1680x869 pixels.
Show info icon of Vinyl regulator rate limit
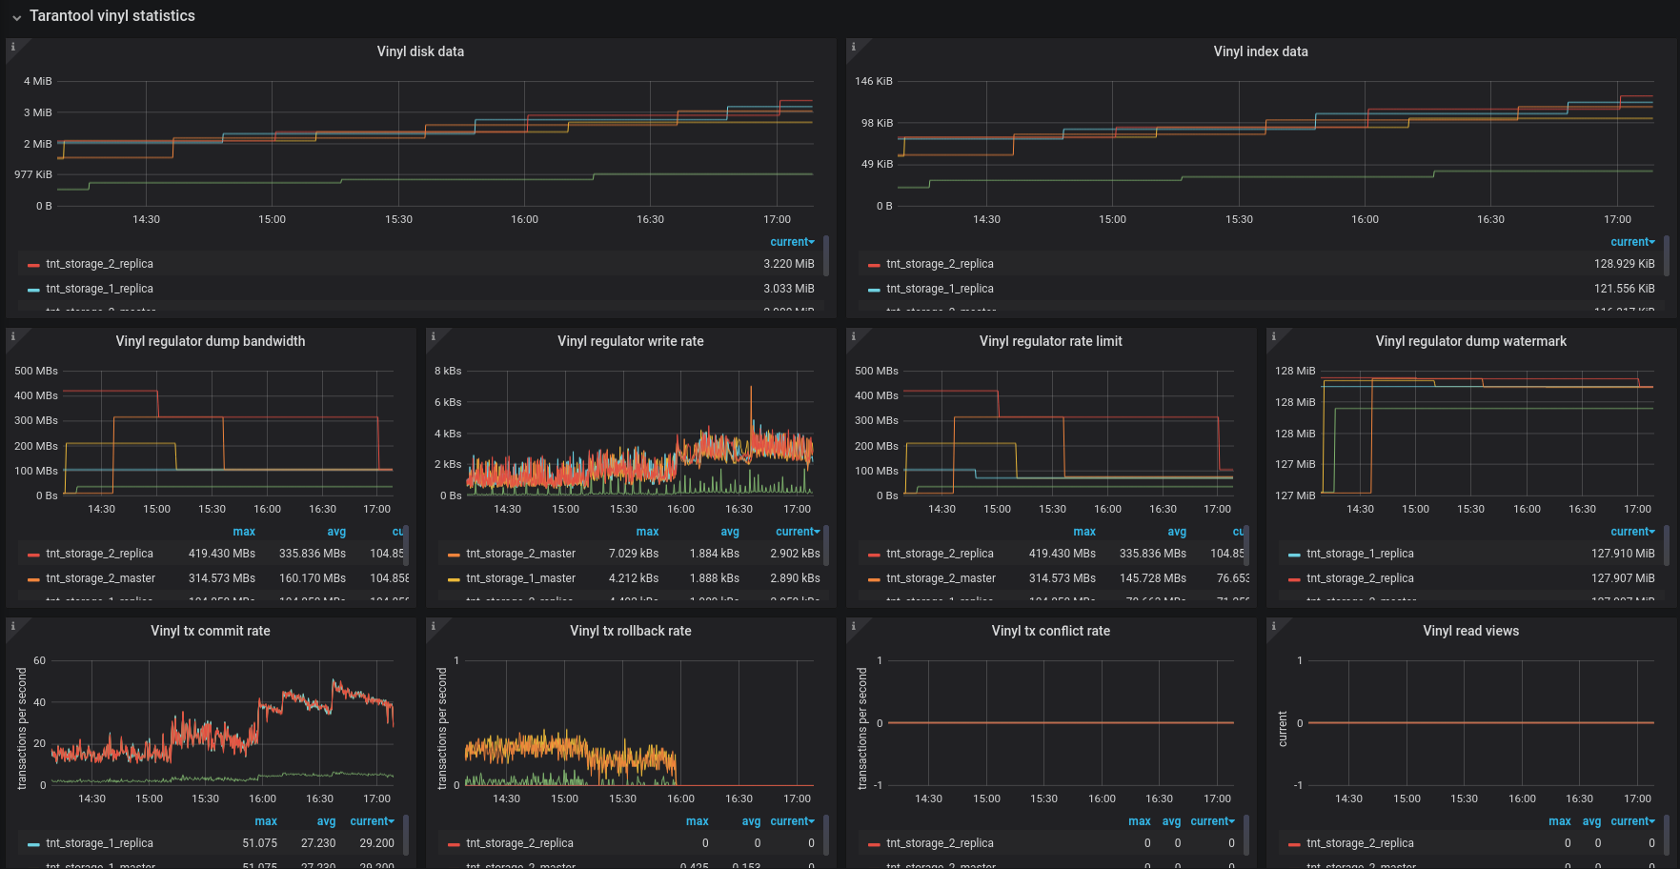coord(853,336)
